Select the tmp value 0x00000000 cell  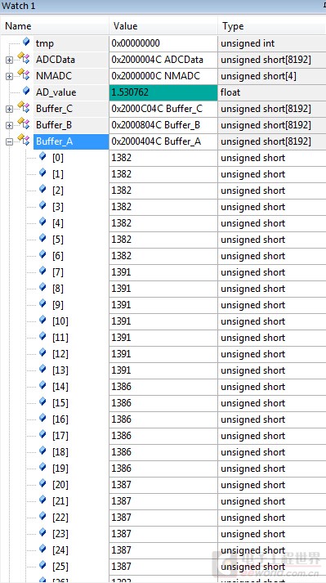pos(163,43)
